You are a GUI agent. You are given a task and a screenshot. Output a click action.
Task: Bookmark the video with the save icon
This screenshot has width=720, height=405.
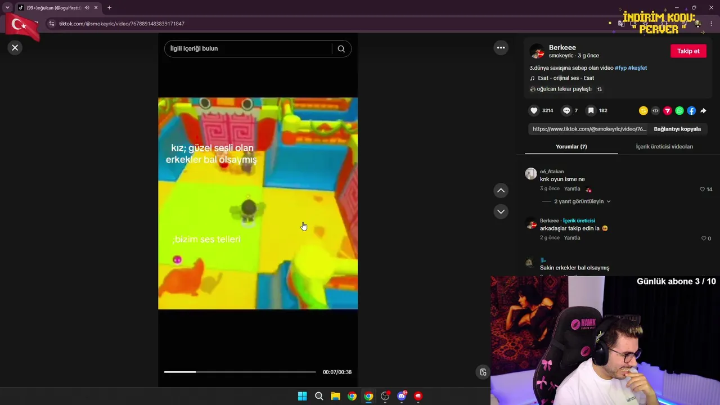591,111
